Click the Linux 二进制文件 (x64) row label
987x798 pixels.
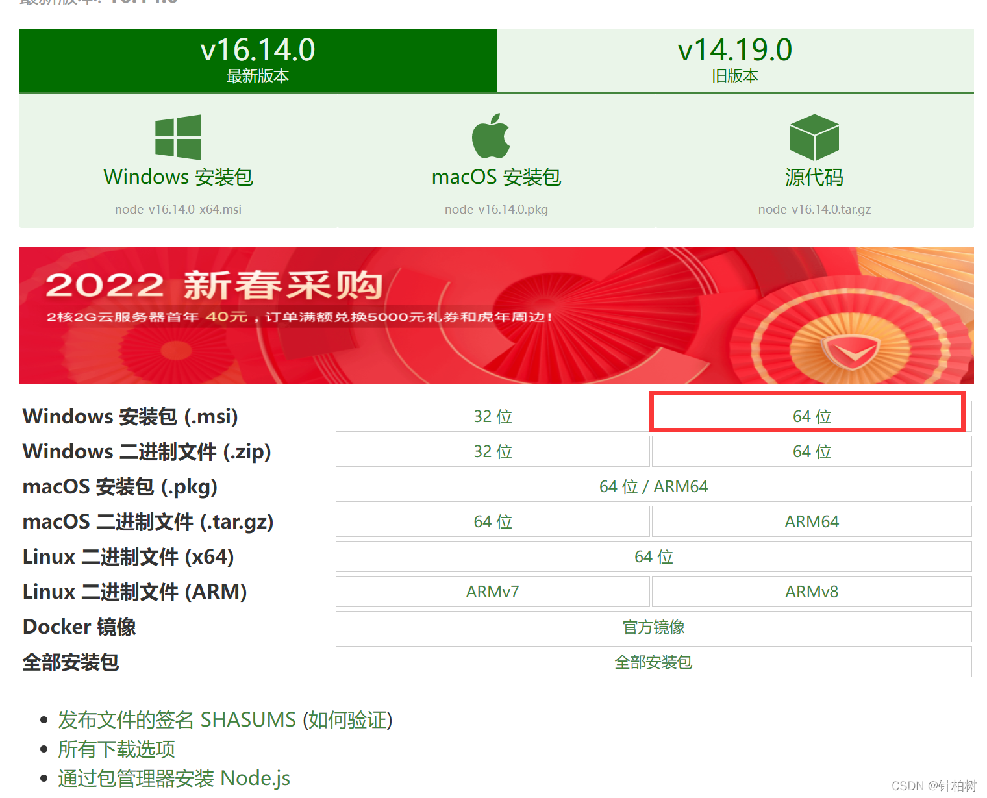click(129, 556)
